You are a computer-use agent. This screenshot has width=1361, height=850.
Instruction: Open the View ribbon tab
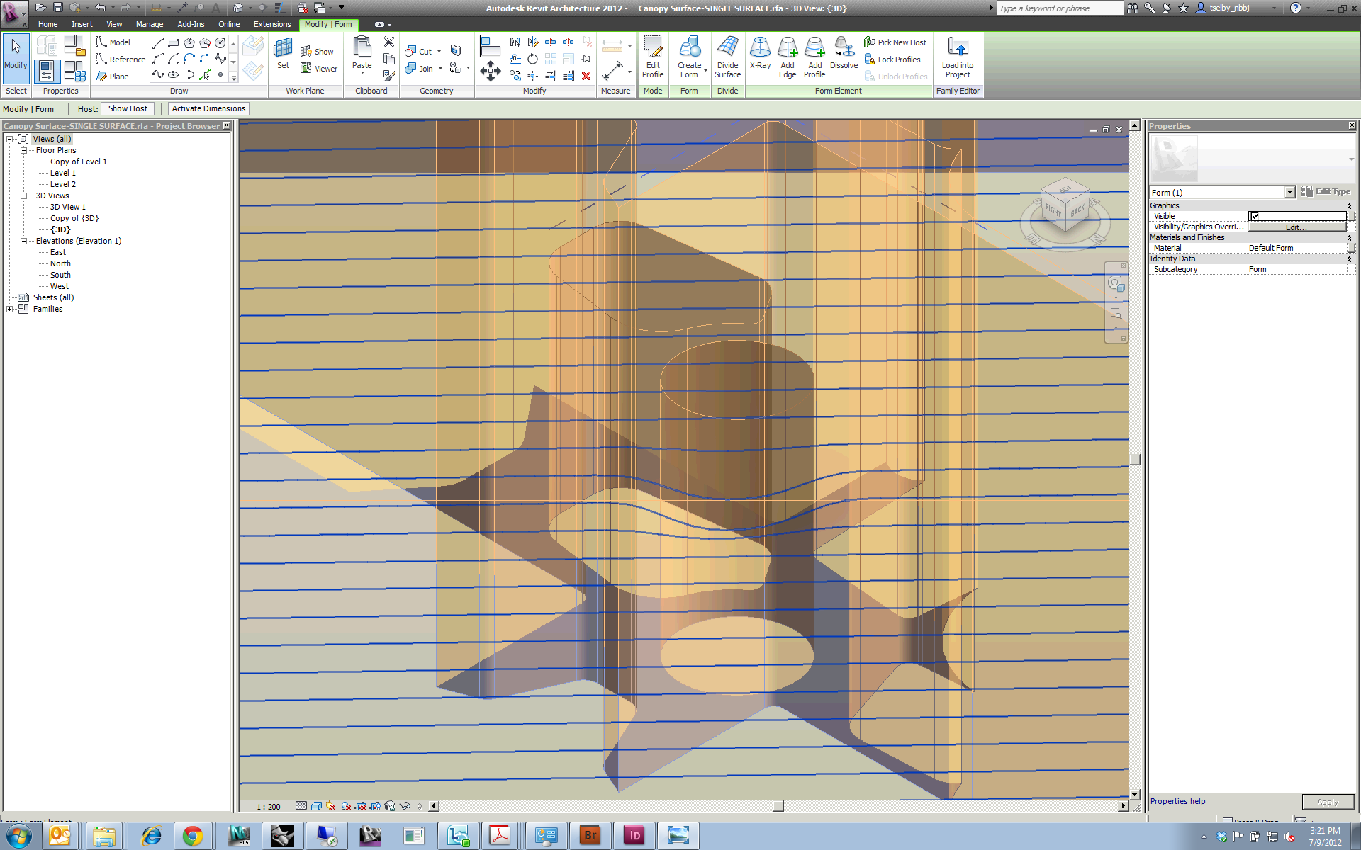[x=114, y=24]
